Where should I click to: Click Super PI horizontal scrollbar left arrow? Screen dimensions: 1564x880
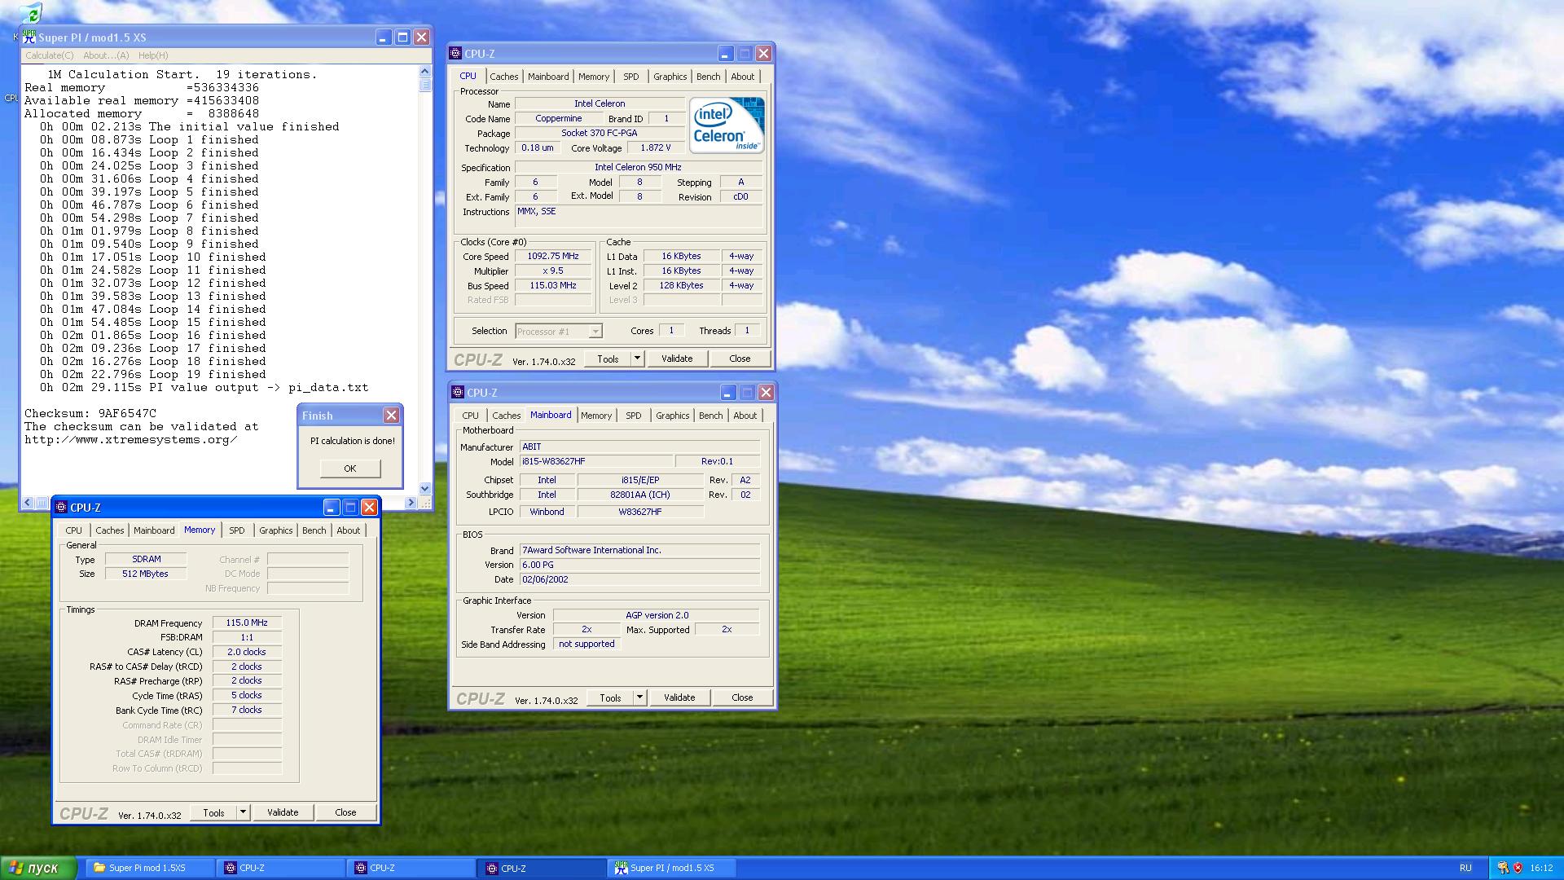pyautogui.click(x=28, y=503)
